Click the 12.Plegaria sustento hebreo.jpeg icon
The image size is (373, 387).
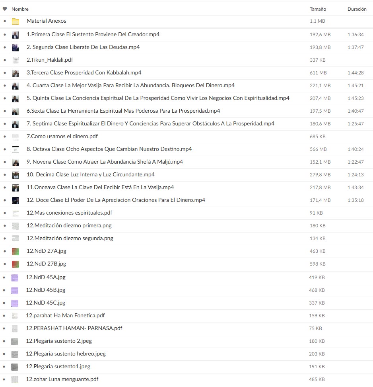point(15,354)
